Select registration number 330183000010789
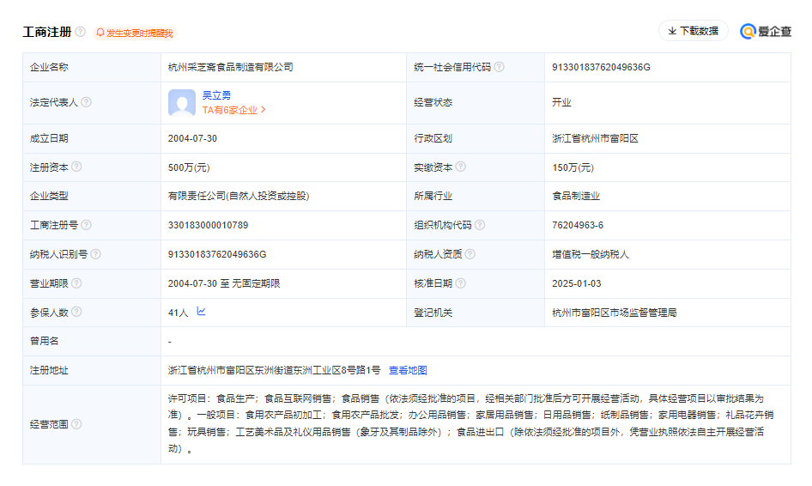 coord(209,225)
